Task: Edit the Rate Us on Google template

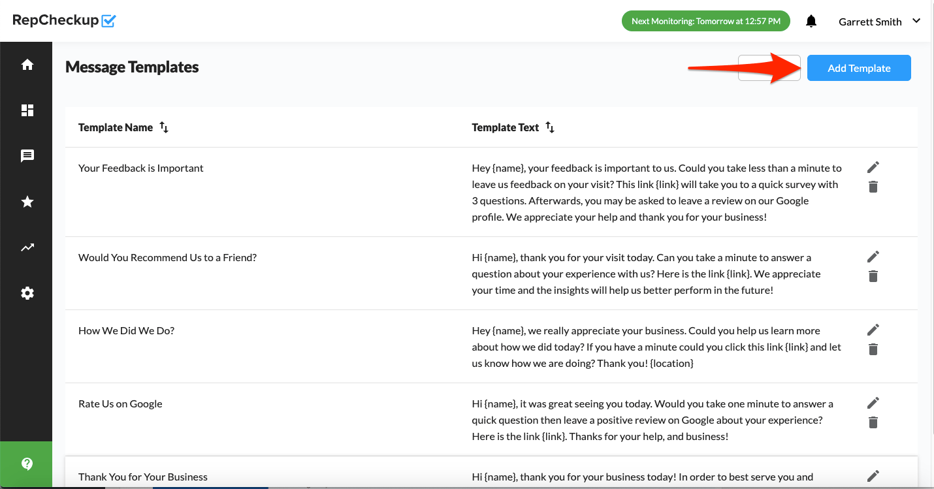Action: point(873,403)
